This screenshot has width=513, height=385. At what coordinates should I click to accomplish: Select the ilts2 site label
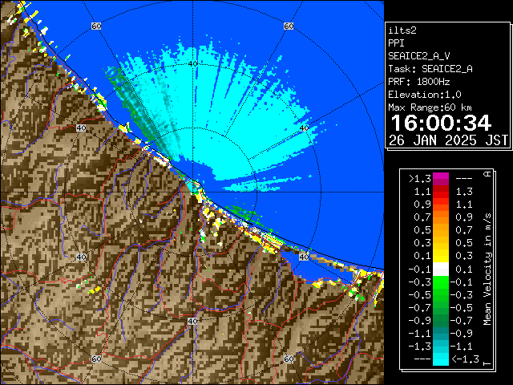coord(402,30)
